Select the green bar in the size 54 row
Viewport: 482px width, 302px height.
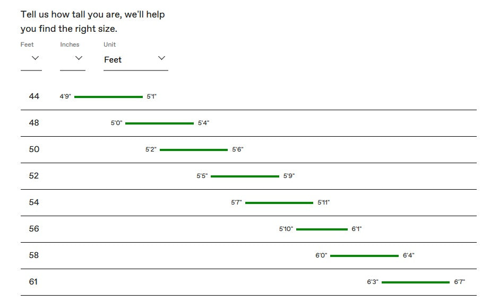click(x=279, y=203)
